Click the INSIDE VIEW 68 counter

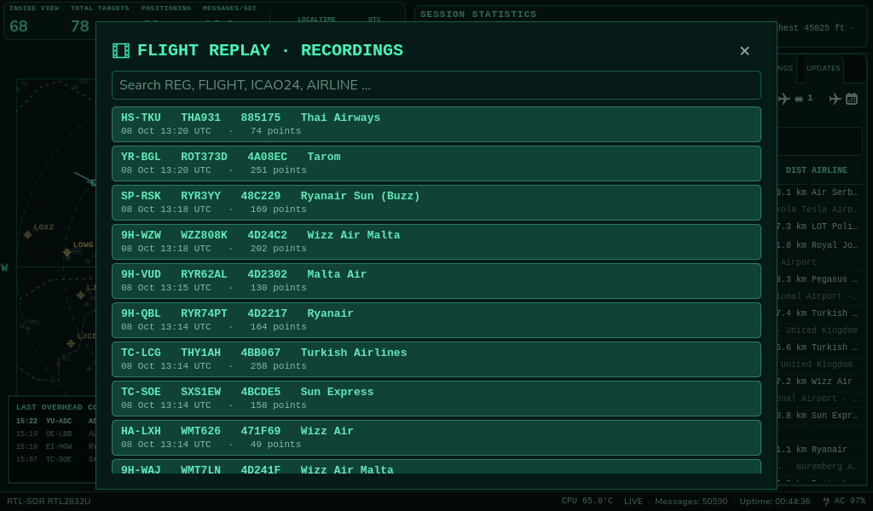(33, 20)
